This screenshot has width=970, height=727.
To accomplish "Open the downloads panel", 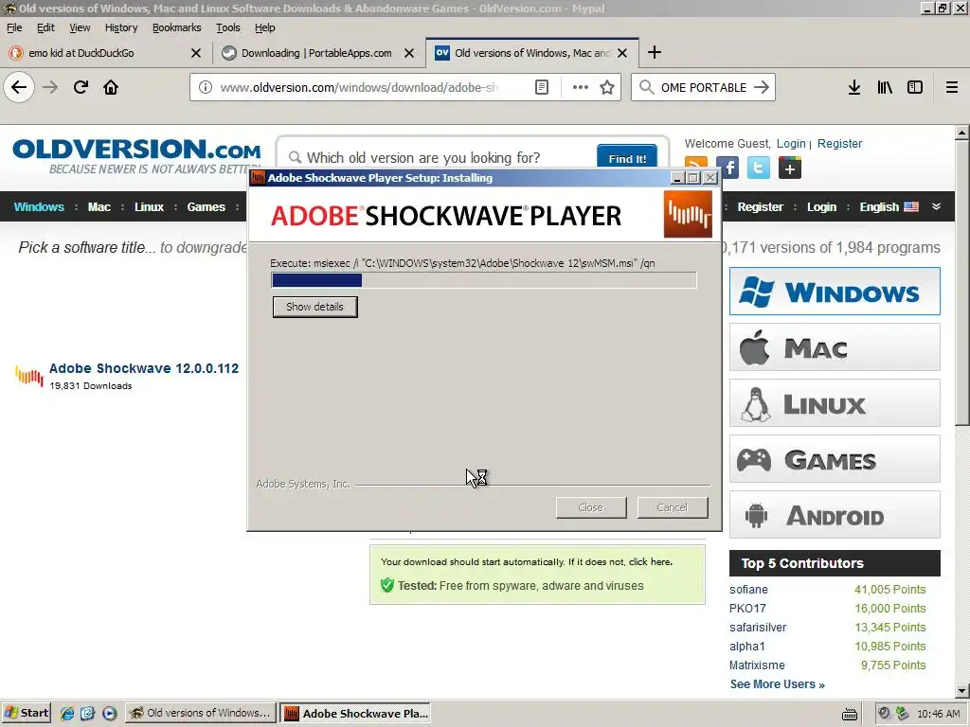I will pos(854,87).
